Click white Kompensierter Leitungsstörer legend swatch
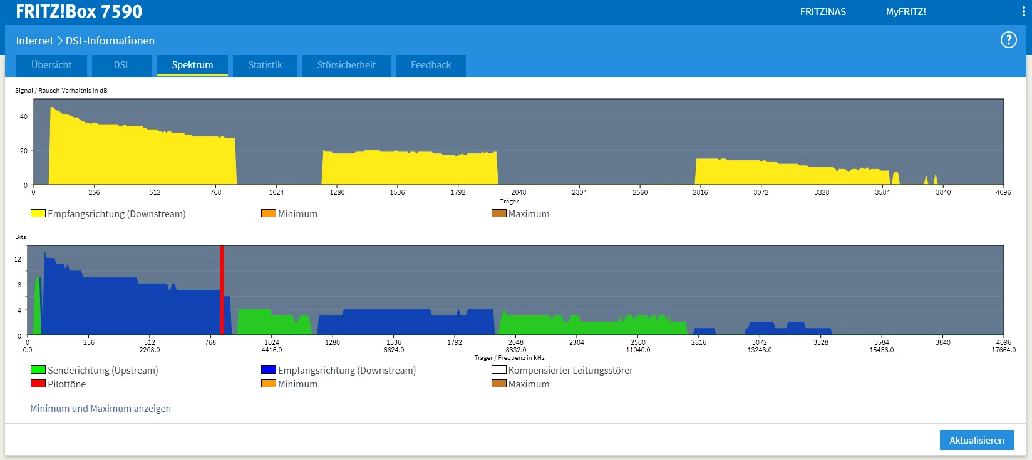 click(x=498, y=370)
